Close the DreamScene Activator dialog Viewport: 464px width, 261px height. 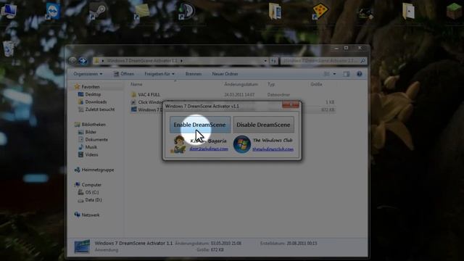click(x=291, y=104)
